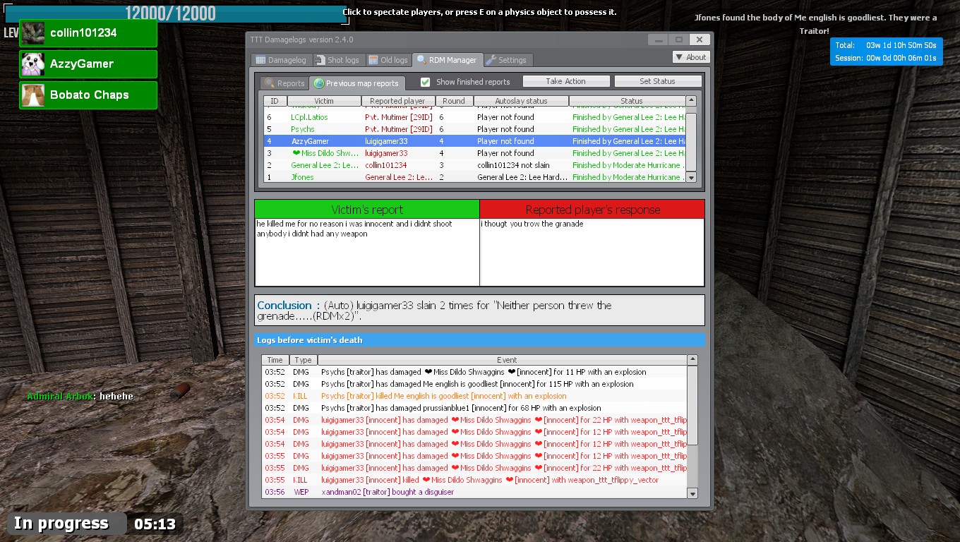960x542 pixels.
Task: Click the Reported player's response text box
Action: pyautogui.click(x=592, y=252)
